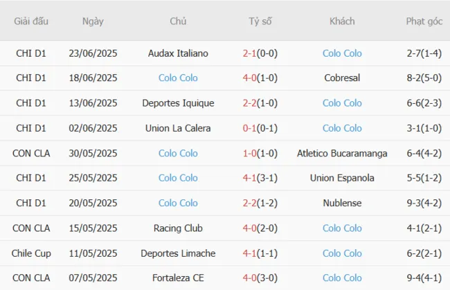Select the Nublense away team
450x290 pixels.
tap(342, 203)
